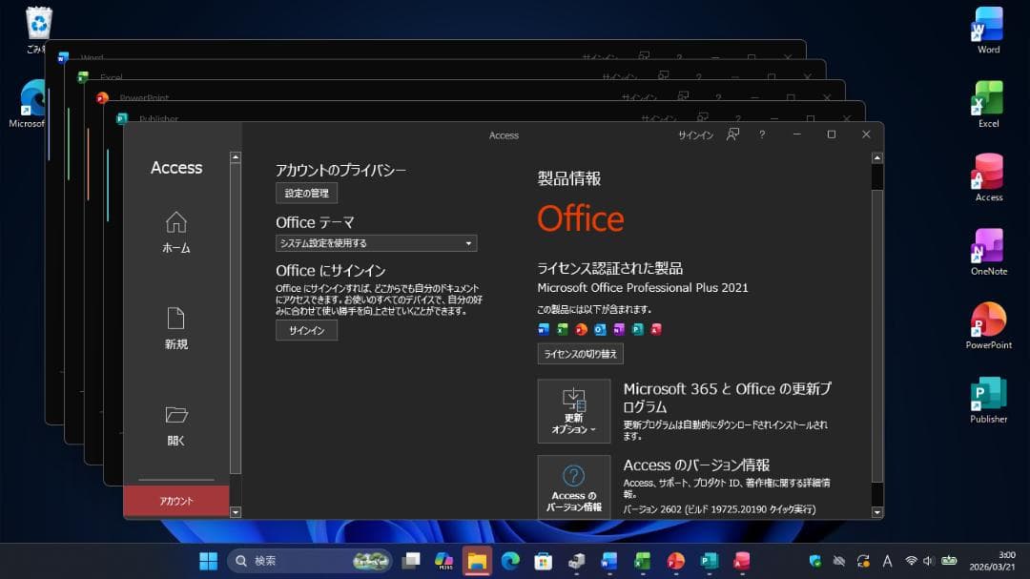Image resolution: width=1030 pixels, height=579 pixels.
Task: Open Help question mark in Access title bar
Action: [x=762, y=134]
